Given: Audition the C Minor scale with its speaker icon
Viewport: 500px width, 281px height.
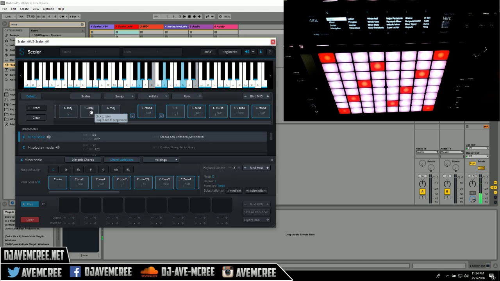Looking at the screenshot, I should click(48, 137).
